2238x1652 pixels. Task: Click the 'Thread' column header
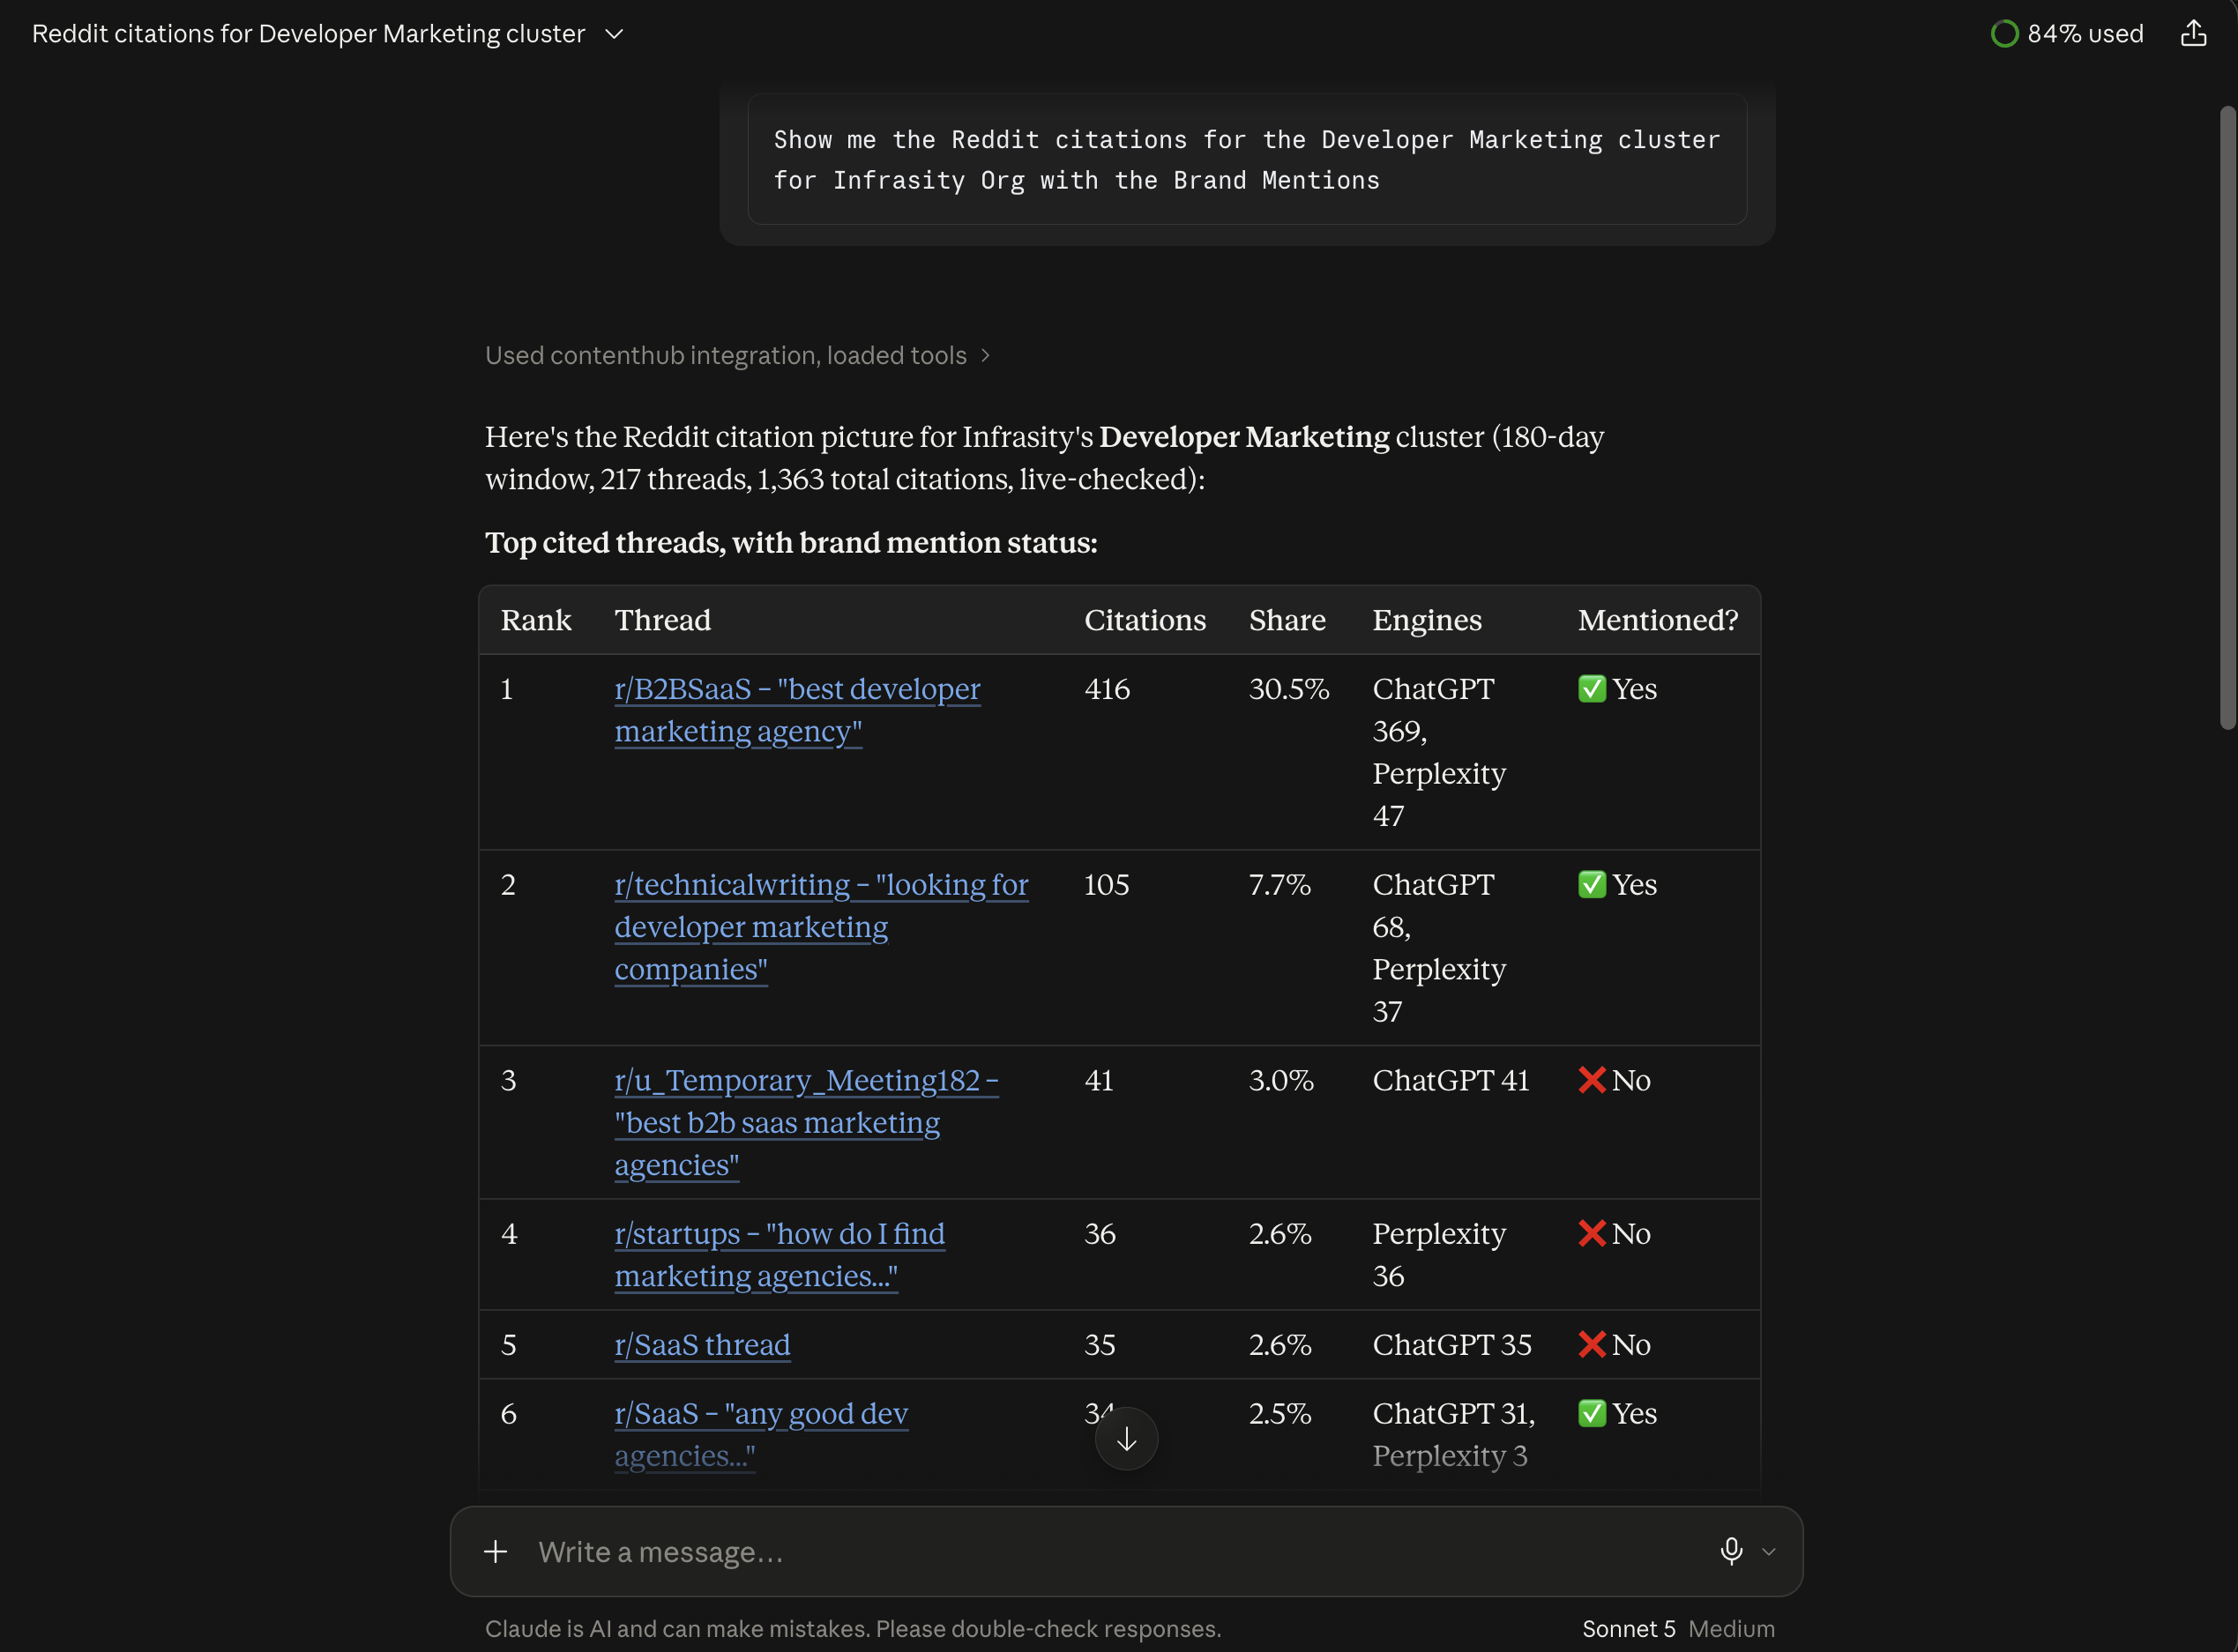coord(663,620)
